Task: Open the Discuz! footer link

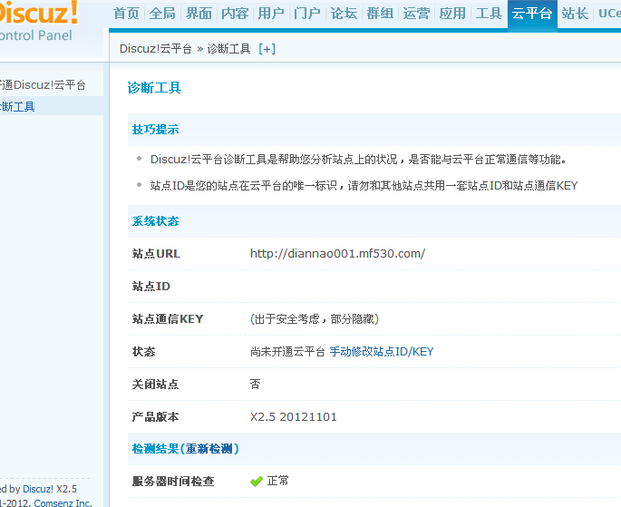Action: (x=38, y=489)
